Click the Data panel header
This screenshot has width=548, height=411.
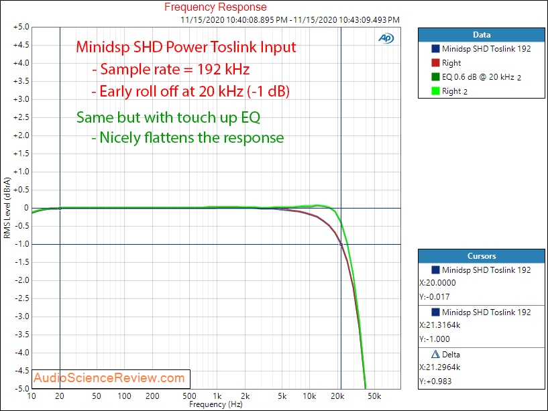[481, 35]
